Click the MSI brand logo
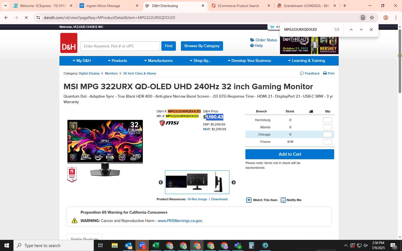402x251 pixels. point(169,123)
